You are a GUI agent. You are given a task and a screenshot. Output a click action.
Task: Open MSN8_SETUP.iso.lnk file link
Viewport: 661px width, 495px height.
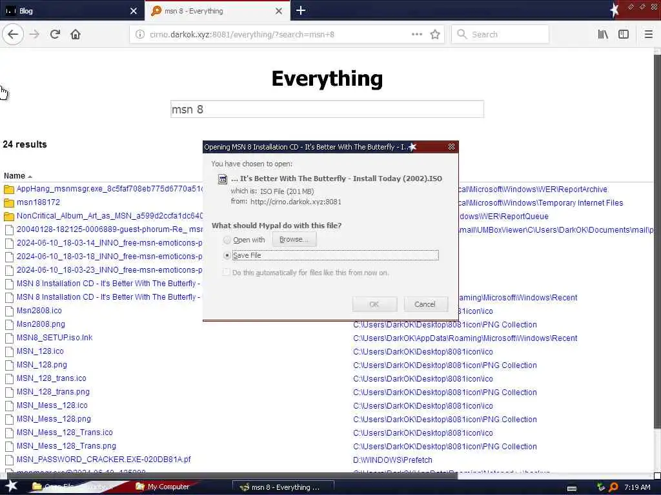[54, 338]
